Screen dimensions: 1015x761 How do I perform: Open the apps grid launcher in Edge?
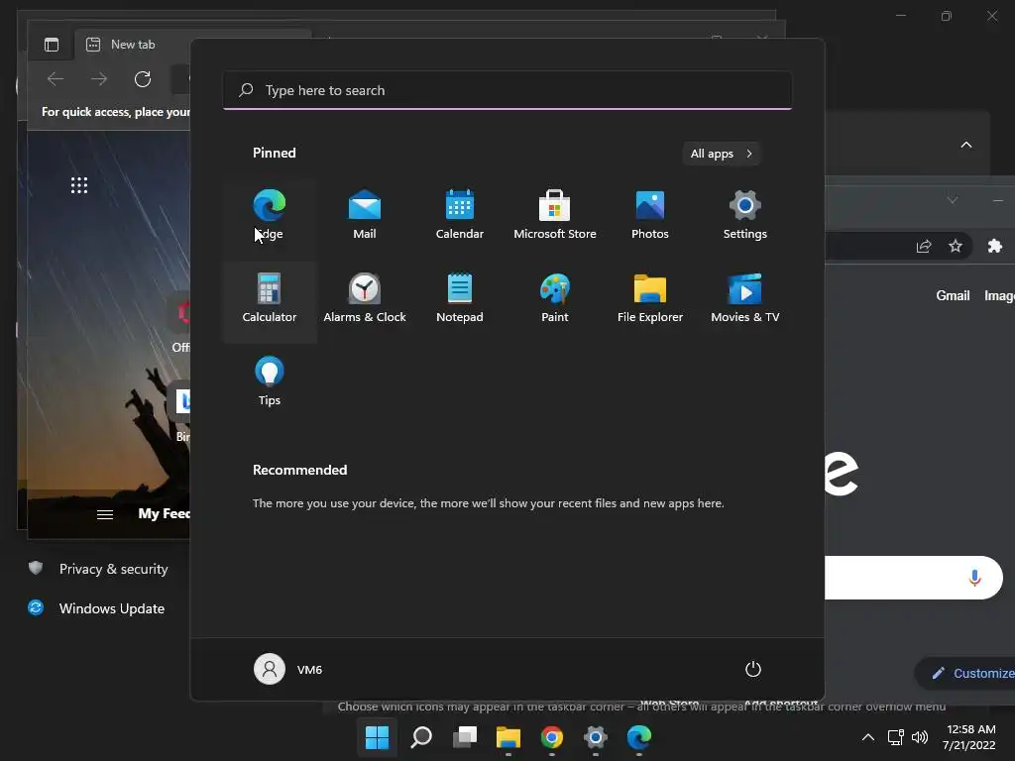coord(79,185)
